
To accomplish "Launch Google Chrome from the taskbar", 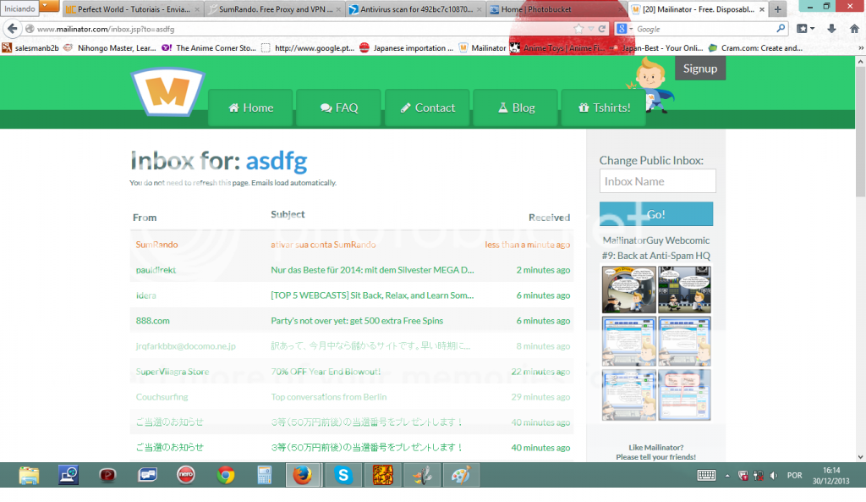I will 225,475.
